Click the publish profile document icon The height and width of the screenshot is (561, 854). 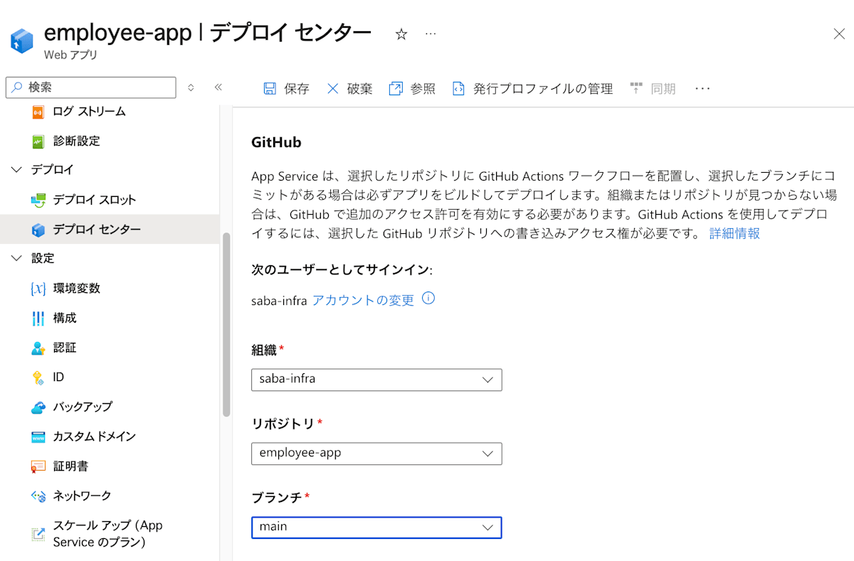click(x=459, y=89)
